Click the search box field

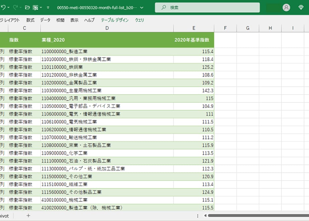coord(207,7)
